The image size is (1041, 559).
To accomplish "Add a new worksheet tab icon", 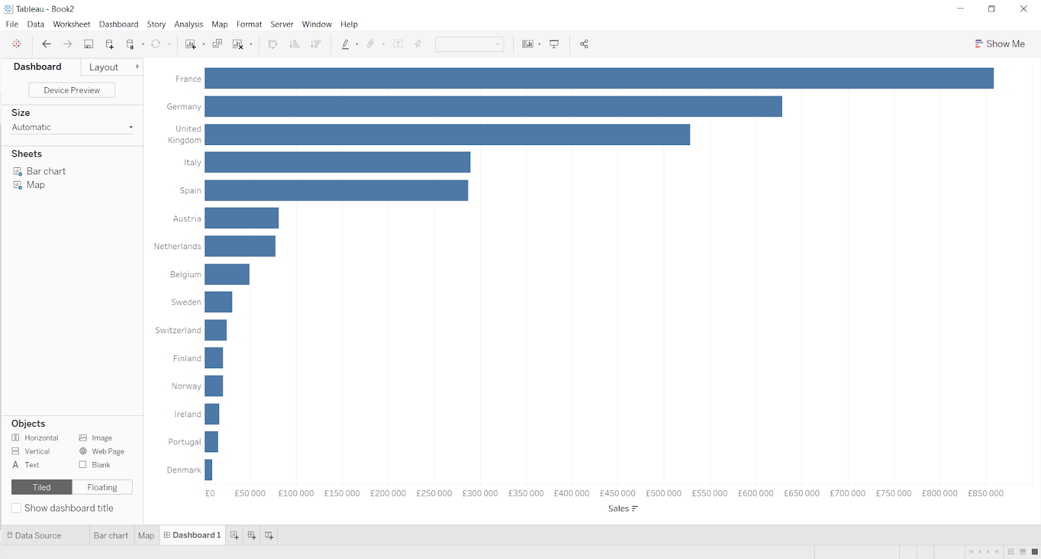I will pos(235,536).
